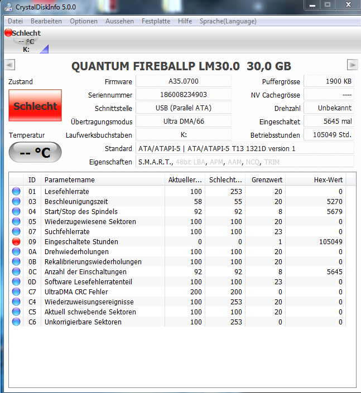
Task: Open the Optionen menu
Action: pos(84,21)
